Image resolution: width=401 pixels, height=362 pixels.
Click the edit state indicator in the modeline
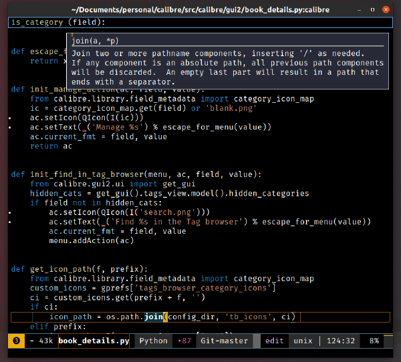(x=275, y=341)
